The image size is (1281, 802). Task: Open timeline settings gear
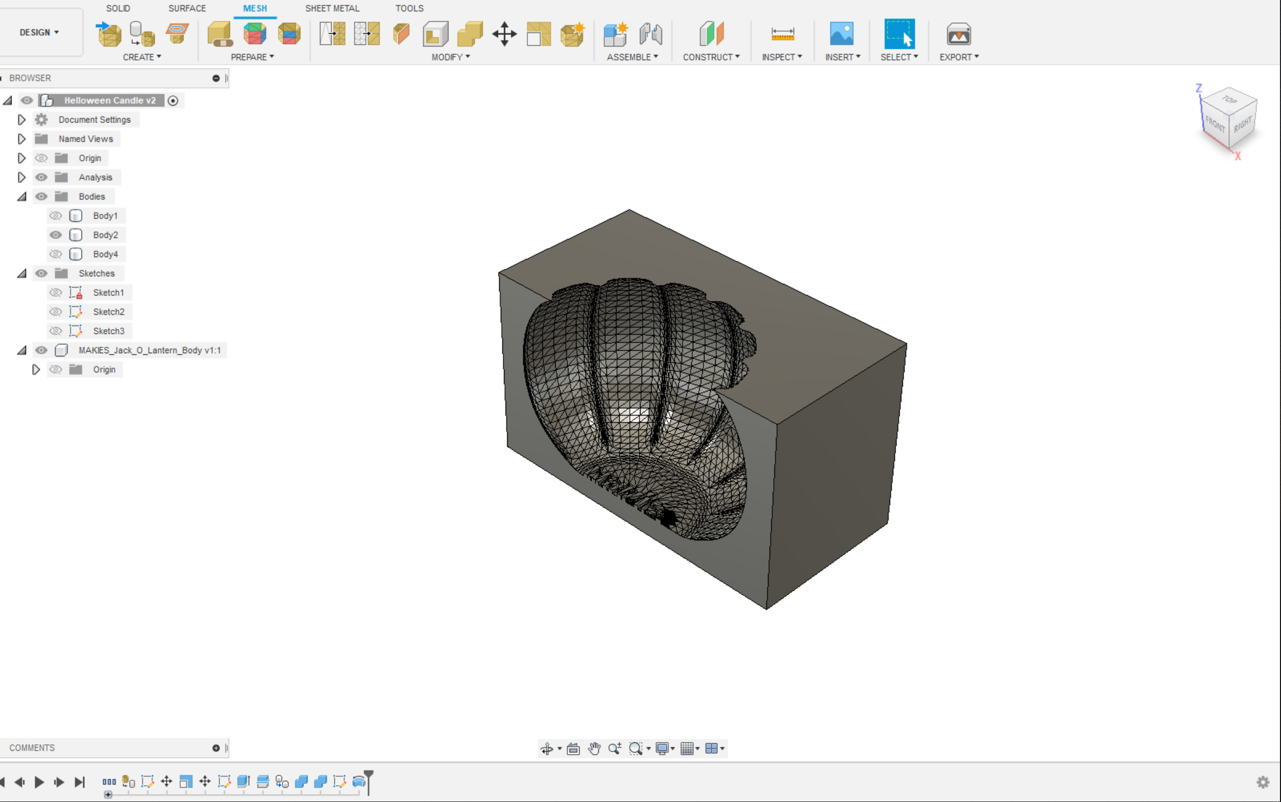point(1263,782)
